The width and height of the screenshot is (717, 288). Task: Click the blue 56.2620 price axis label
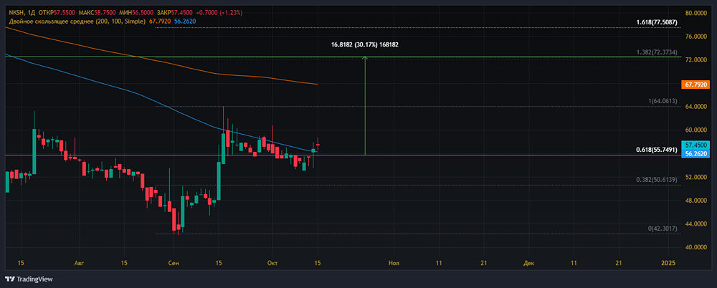[695, 154]
